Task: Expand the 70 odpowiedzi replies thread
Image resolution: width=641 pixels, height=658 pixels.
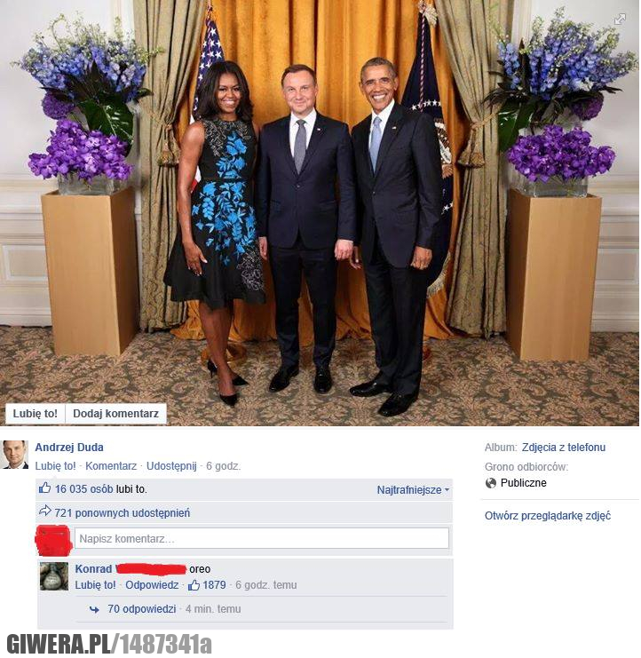Action: (x=142, y=609)
